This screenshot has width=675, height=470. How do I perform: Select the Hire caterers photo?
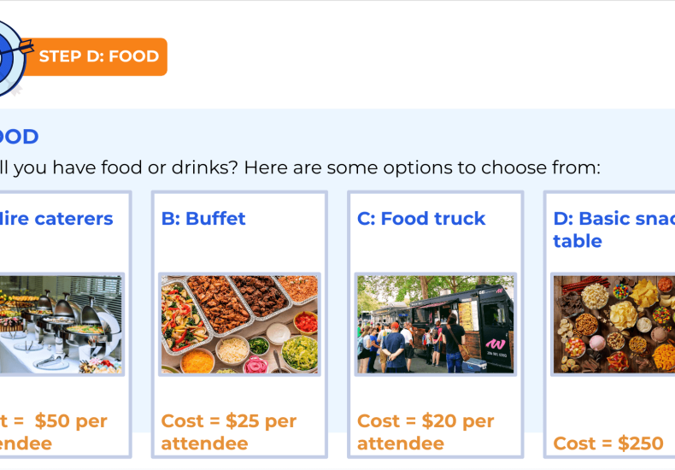62,324
